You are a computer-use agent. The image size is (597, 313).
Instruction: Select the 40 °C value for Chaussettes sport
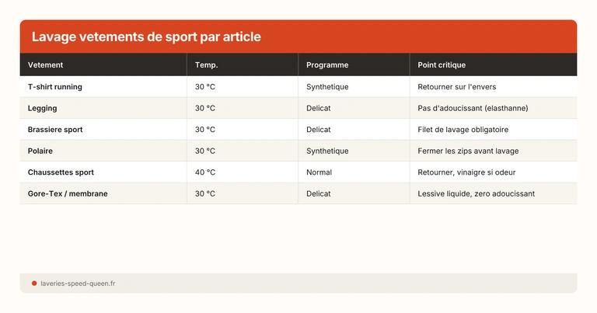pos(205,172)
